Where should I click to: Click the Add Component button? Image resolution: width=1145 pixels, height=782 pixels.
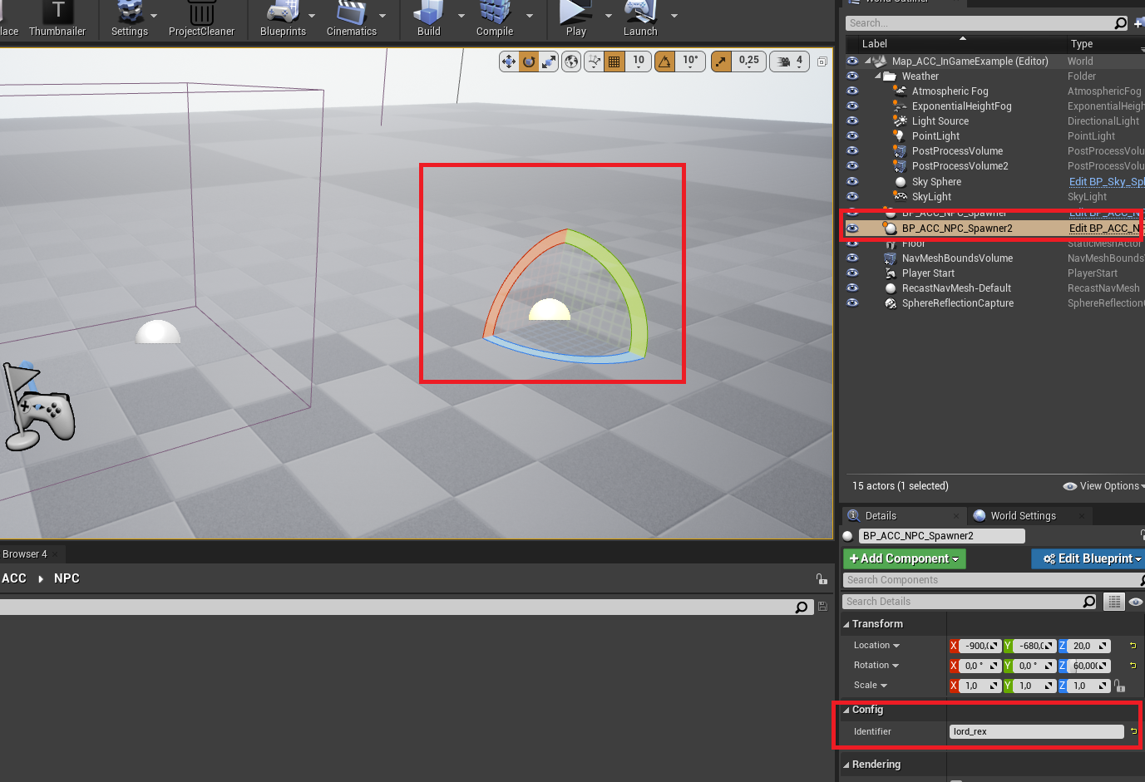pos(903,558)
